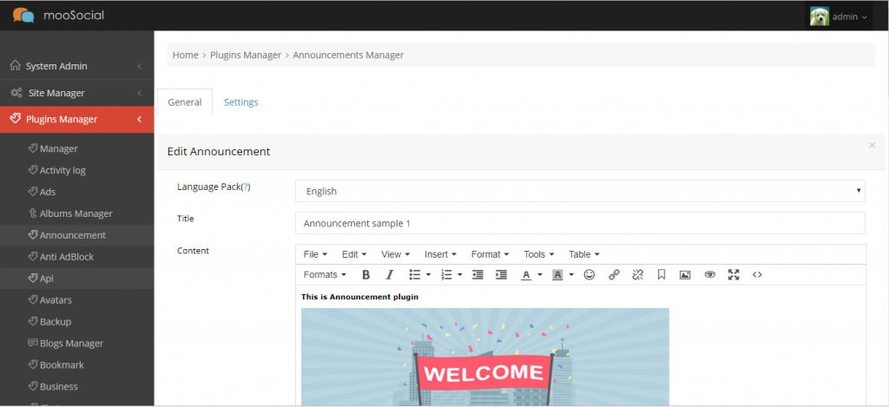Decrease indent in the editor
889x407 pixels.
click(478, 275)
